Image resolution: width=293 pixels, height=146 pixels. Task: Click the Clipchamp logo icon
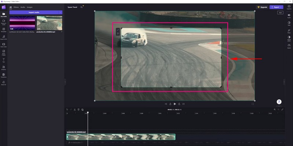tap(4, 7)
